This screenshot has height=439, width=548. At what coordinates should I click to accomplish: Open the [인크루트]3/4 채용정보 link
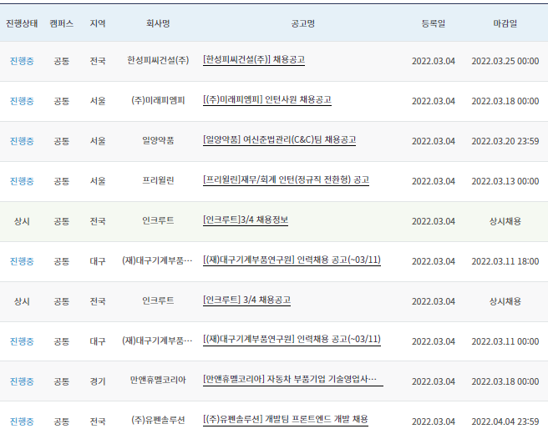pyautogui.click(x=246, y=220)
